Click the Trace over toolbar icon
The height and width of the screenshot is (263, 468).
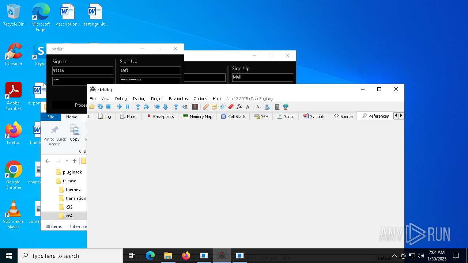165,107
